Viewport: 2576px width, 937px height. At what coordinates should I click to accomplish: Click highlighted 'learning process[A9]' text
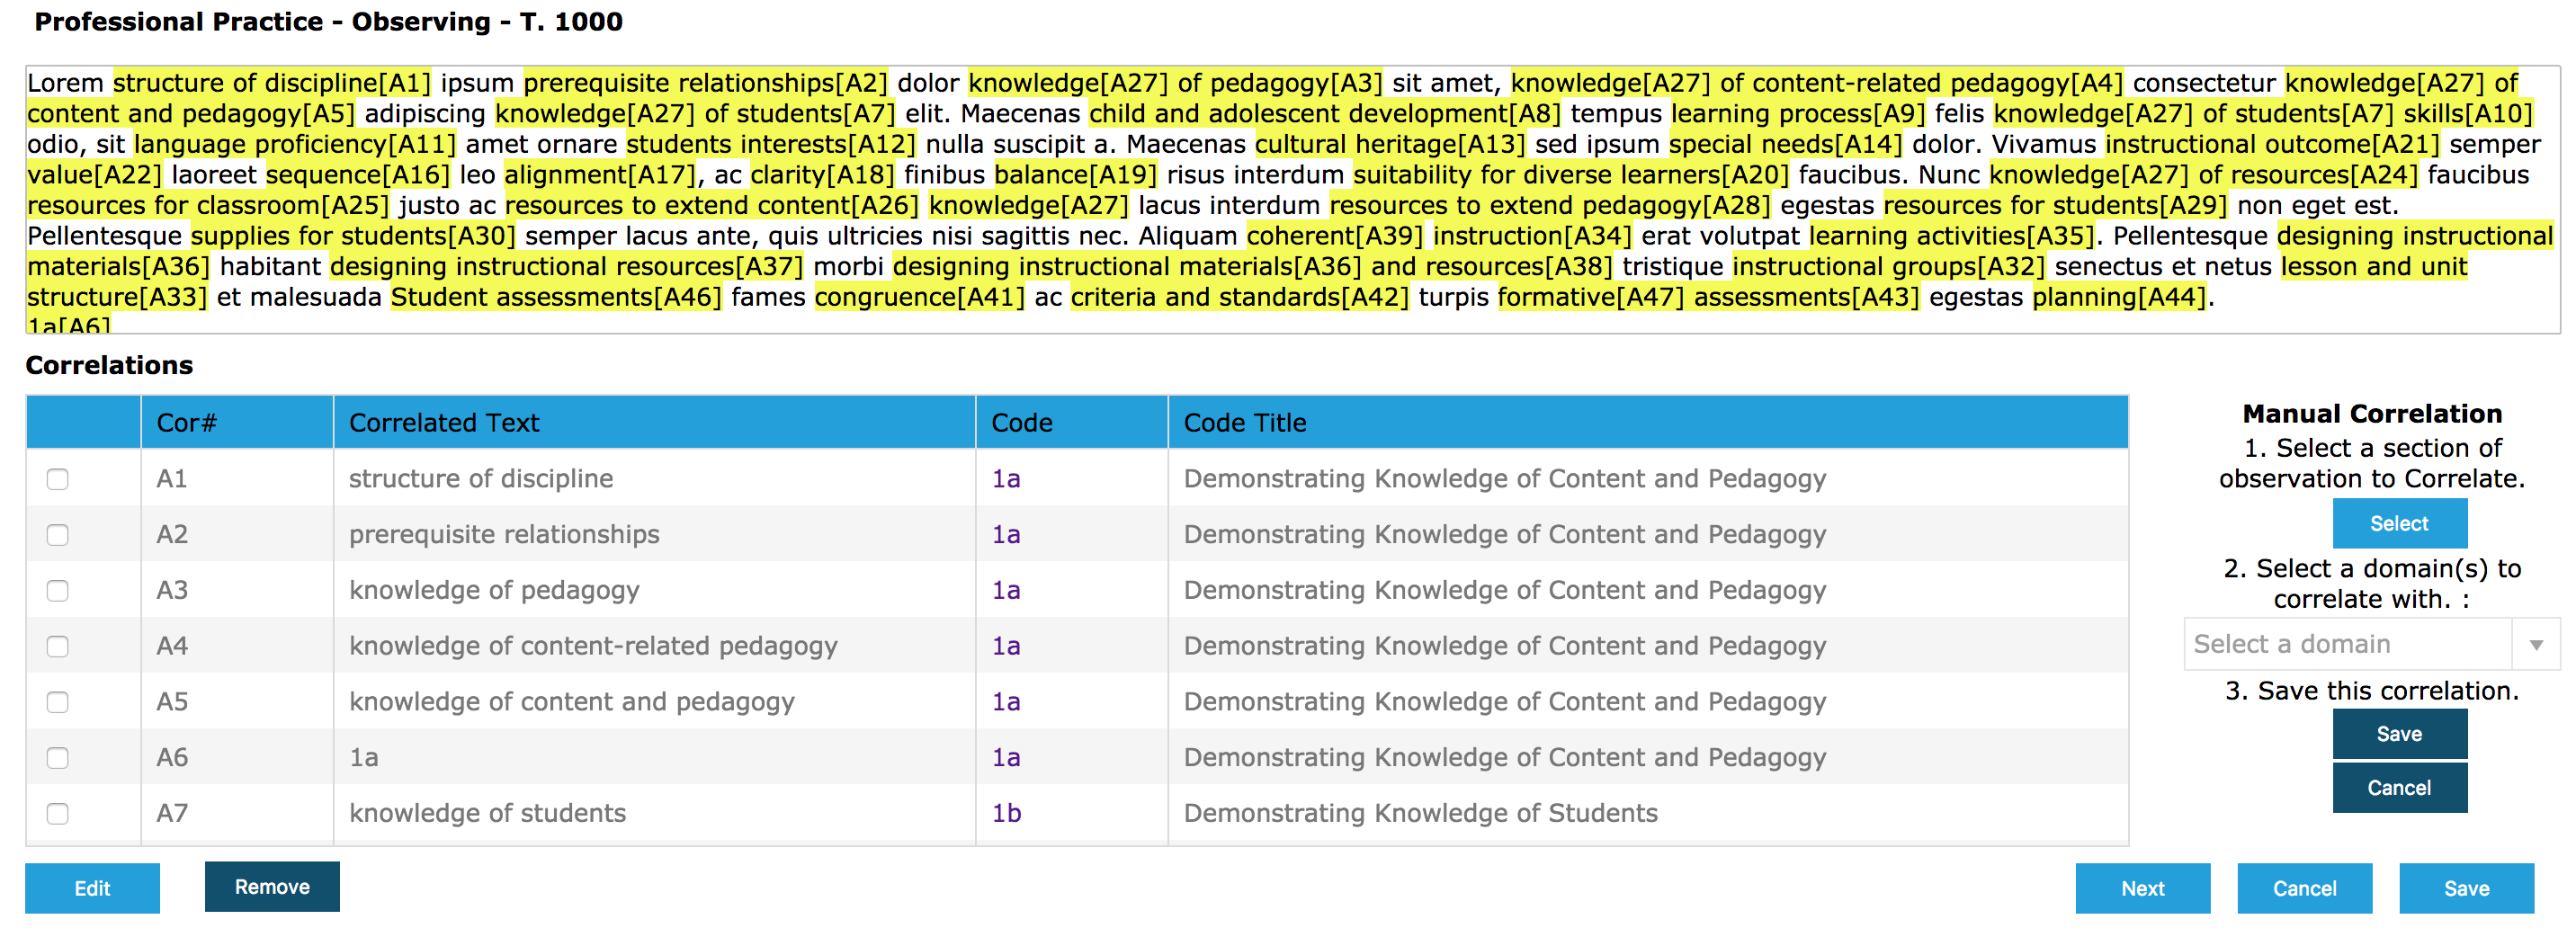pyautogui.click(x=1798, y=114)
